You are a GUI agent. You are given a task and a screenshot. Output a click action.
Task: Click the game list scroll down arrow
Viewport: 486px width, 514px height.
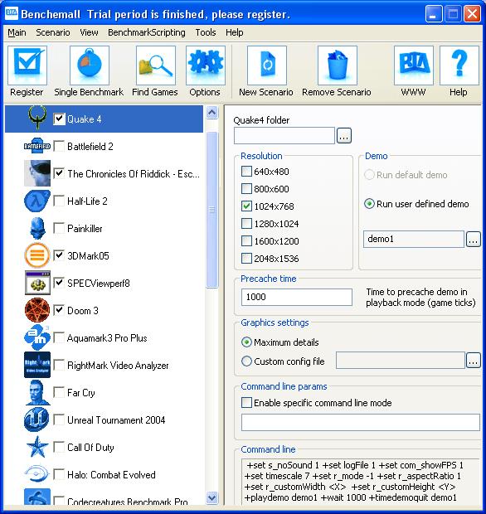point(211,498)
